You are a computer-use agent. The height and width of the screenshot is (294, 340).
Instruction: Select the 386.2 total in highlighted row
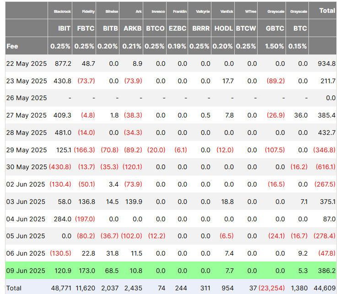tap(327, 271)
